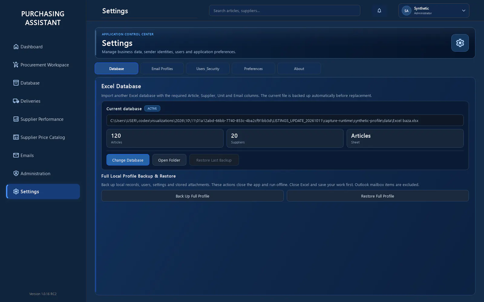
Task: Click the 20 Suppliers stat card
Action: click(285, 138)
